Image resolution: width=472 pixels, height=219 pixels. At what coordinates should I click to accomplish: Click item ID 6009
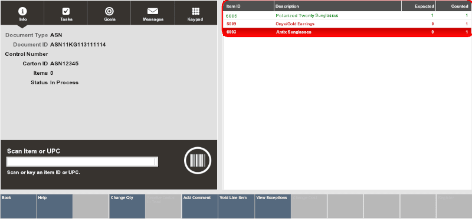tap(231, 24)
